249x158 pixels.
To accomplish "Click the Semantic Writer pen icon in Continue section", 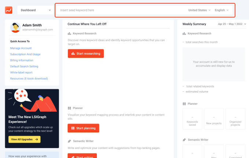I will click(x=69, y=141).
